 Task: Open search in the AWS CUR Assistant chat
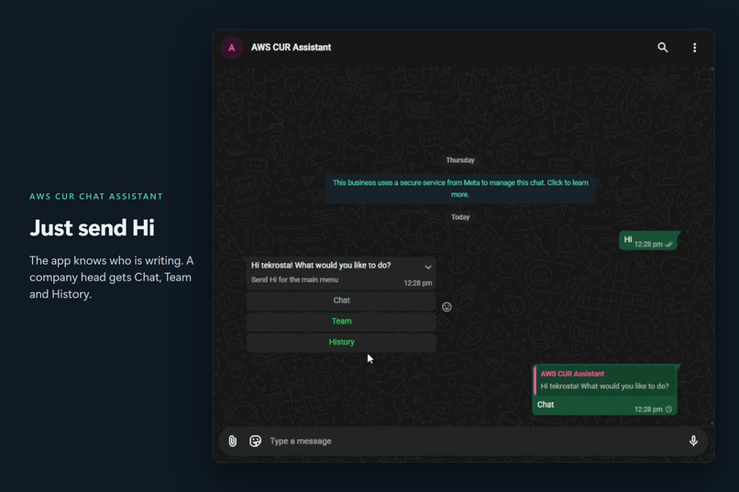(663, 48)
